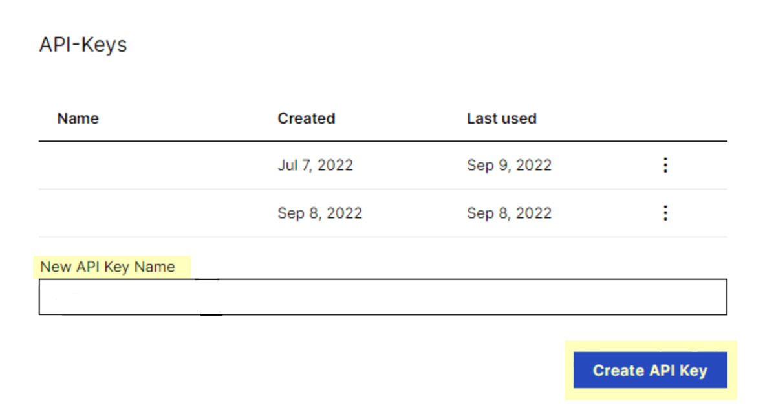
Task: Click the Name column header
Action: click(x=78, y=118)
